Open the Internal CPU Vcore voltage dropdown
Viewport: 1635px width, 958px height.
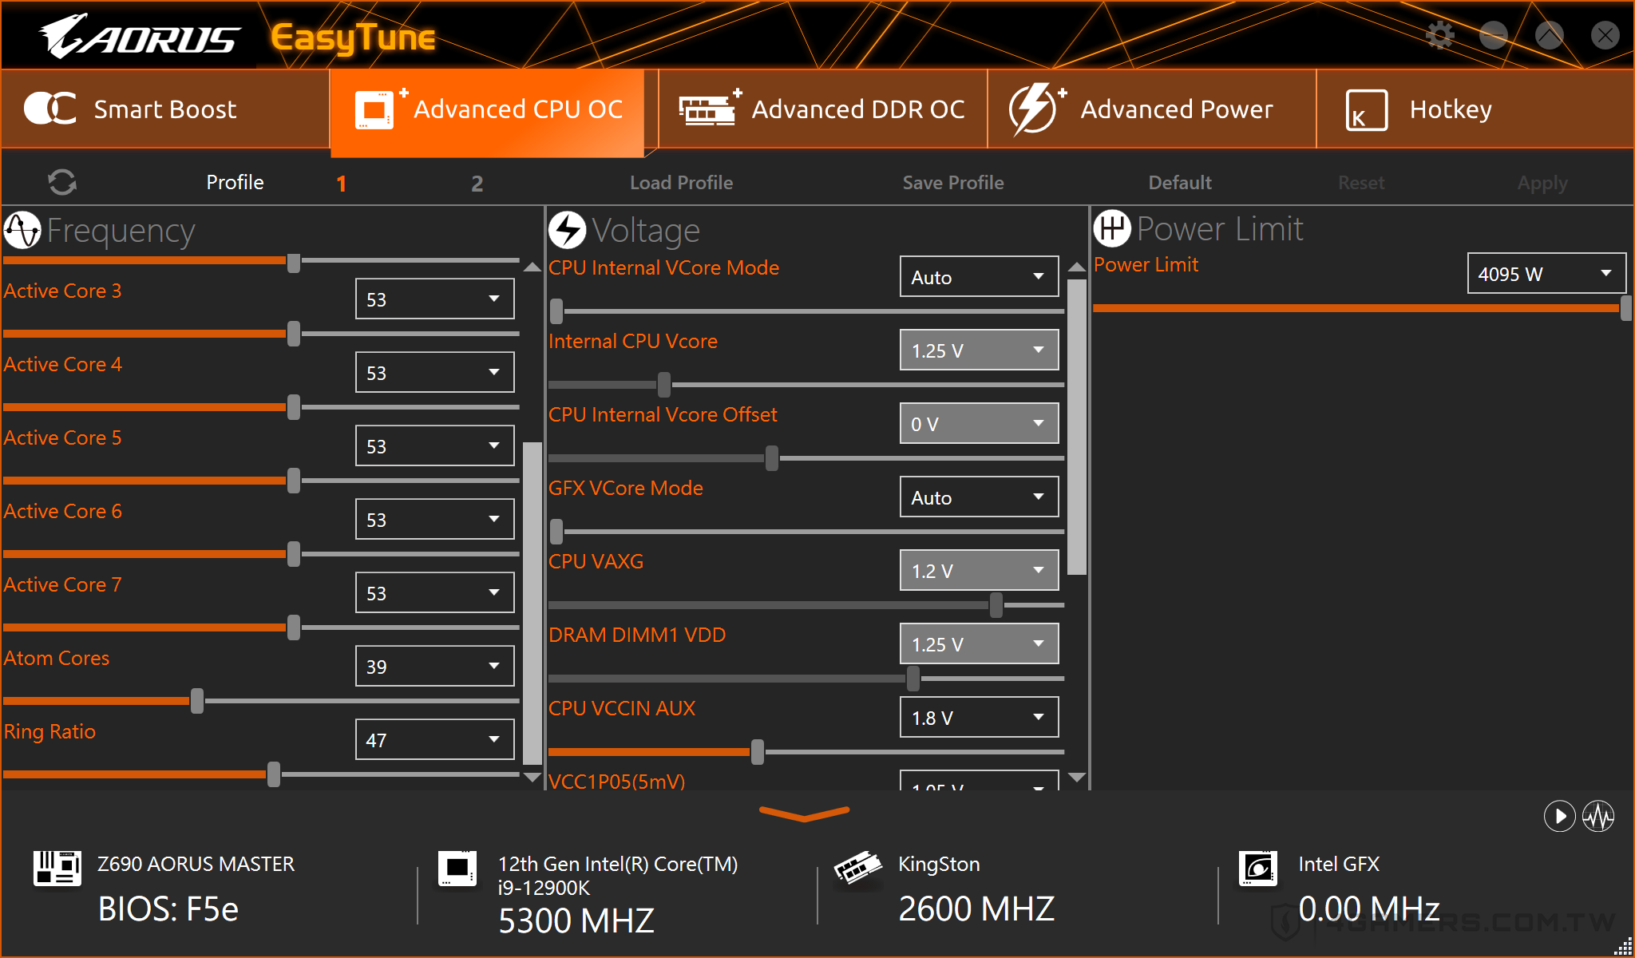tap(979, 350)
